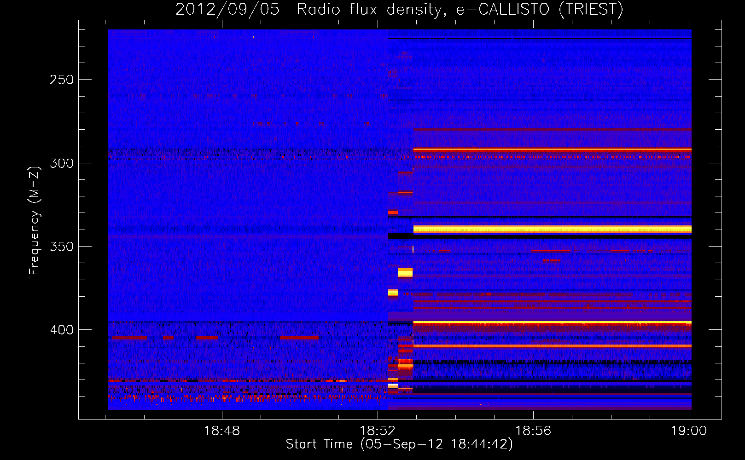Select the 300 frequency tick label
This screenshot has width=745, height=460.
[x=62, y=163]
